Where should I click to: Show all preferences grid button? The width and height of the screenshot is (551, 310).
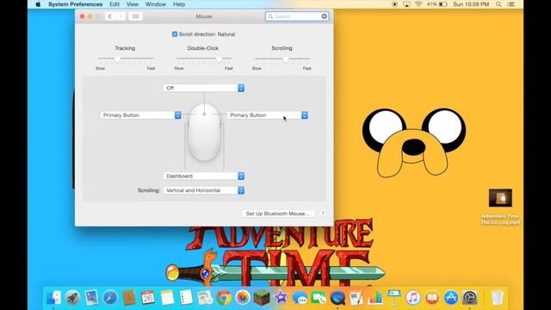click(x=135, y=16)
